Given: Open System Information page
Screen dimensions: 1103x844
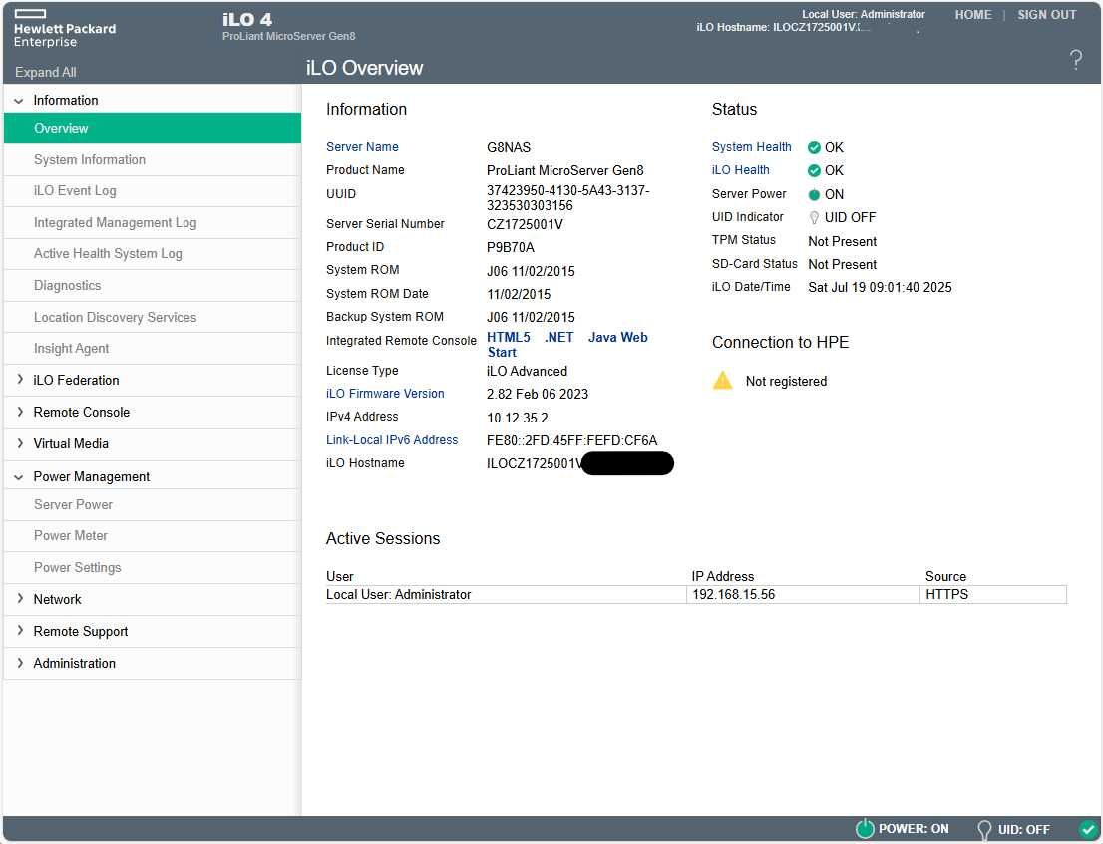Looking at the screenshot, I should (152, 159).
